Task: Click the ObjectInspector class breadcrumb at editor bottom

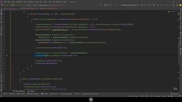Action: click(19, 91)
